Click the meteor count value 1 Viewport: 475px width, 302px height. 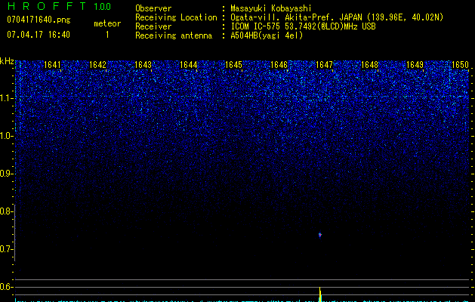pos(107,35)
